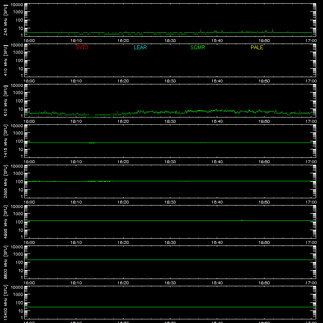The image size is (323, 323).
Task: Select the 410 MHz [SFU] axis title
Action: 5,60
